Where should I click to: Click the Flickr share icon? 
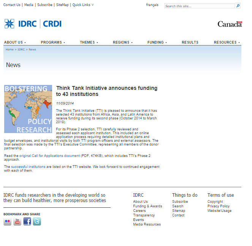point(8,222)
